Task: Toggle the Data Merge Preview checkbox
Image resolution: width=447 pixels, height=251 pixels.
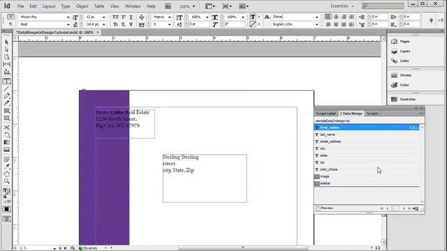Action: coord(318,208)
